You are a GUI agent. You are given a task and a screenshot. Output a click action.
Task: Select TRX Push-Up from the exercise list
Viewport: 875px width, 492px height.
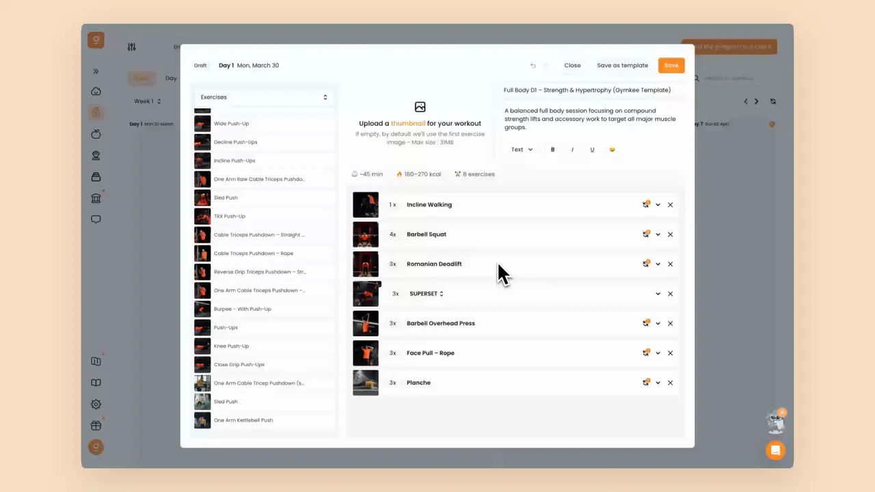(264, 217)
